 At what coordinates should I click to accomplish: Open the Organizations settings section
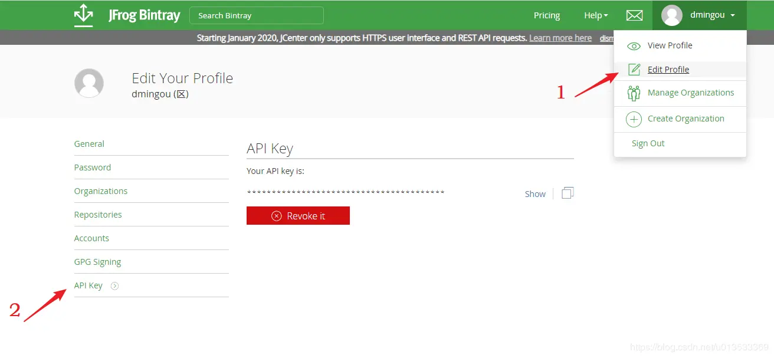click(101, 191)
